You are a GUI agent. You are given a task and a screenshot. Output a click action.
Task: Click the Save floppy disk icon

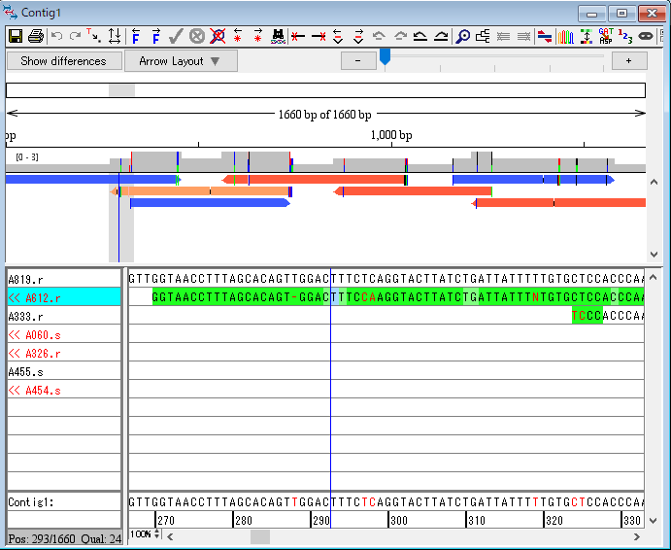[x=16, y=36]
